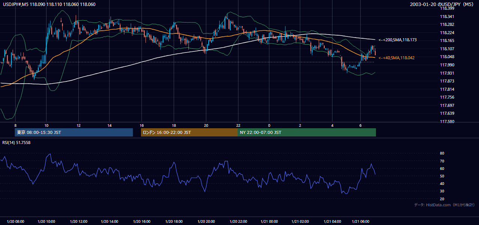Image resolution: width=479 pixels, height=225 pixels.
Task: Click the price axis value 117.814
Action: point(447,89)
